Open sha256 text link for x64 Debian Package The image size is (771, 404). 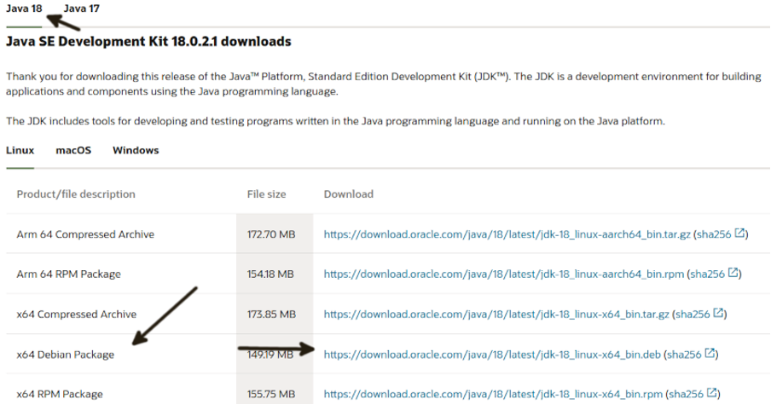coord(684,355)
